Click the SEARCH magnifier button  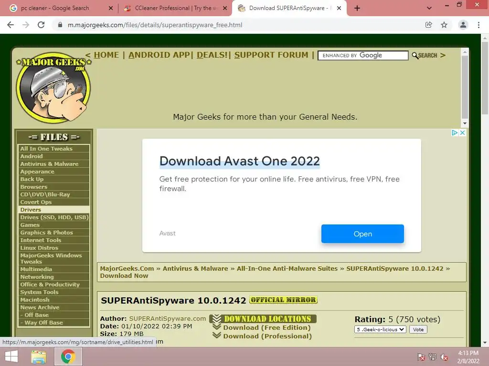pos(425,55)
